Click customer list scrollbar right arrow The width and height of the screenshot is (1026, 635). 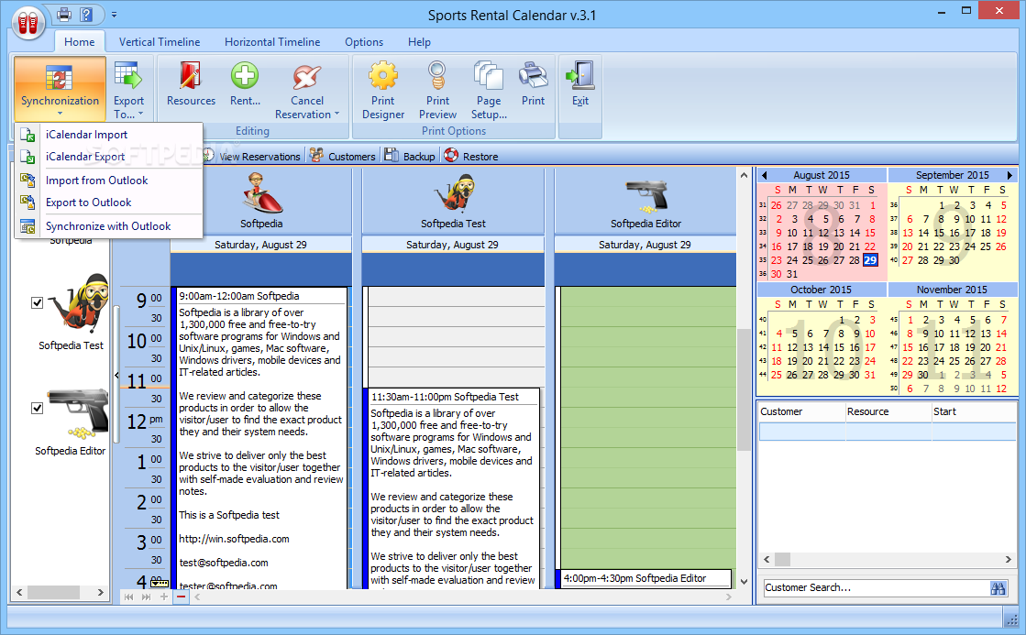pos(1009,559)
